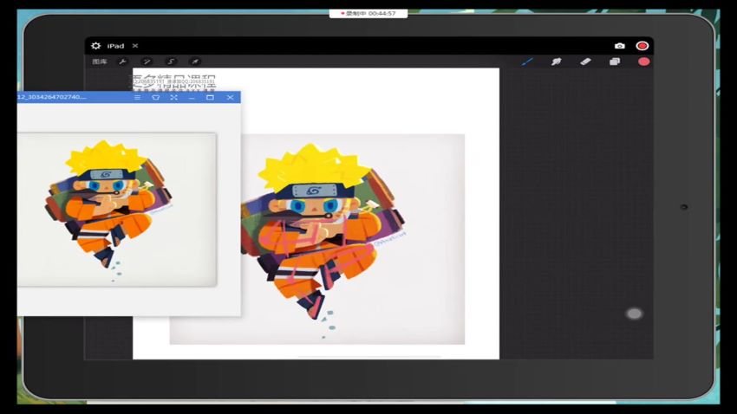Choose the Smudge finger tool
Viewport: 737px width, 414px height.
click(556, 61)
